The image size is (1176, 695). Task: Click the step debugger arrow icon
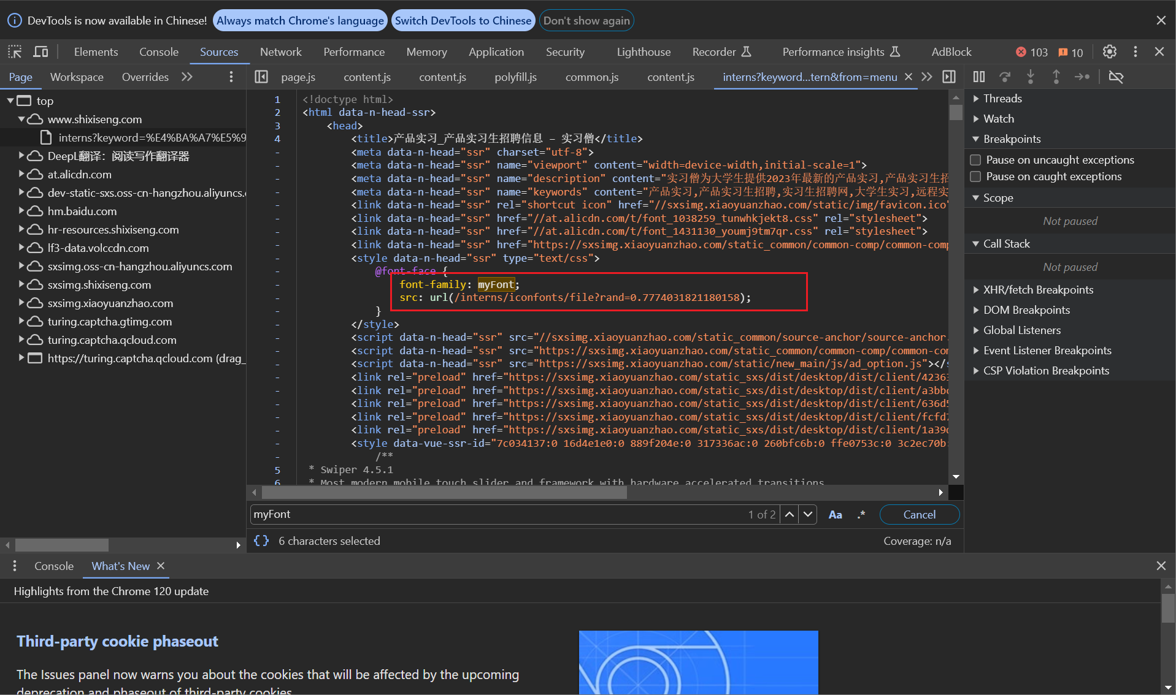click(x=1082, y=77)
